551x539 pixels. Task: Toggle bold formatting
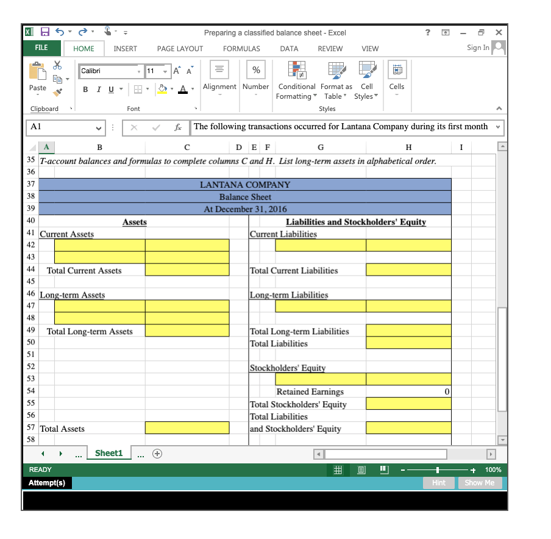[x=85, y=89]
